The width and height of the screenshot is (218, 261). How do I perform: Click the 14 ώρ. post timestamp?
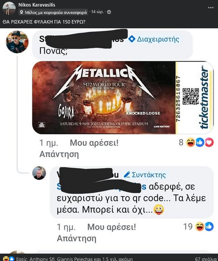coord(97,12)
